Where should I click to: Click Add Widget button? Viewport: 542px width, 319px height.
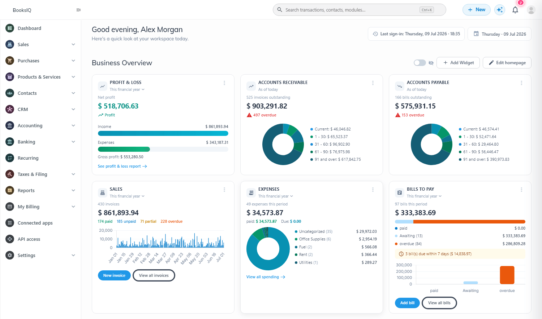(x=458, y=63)
